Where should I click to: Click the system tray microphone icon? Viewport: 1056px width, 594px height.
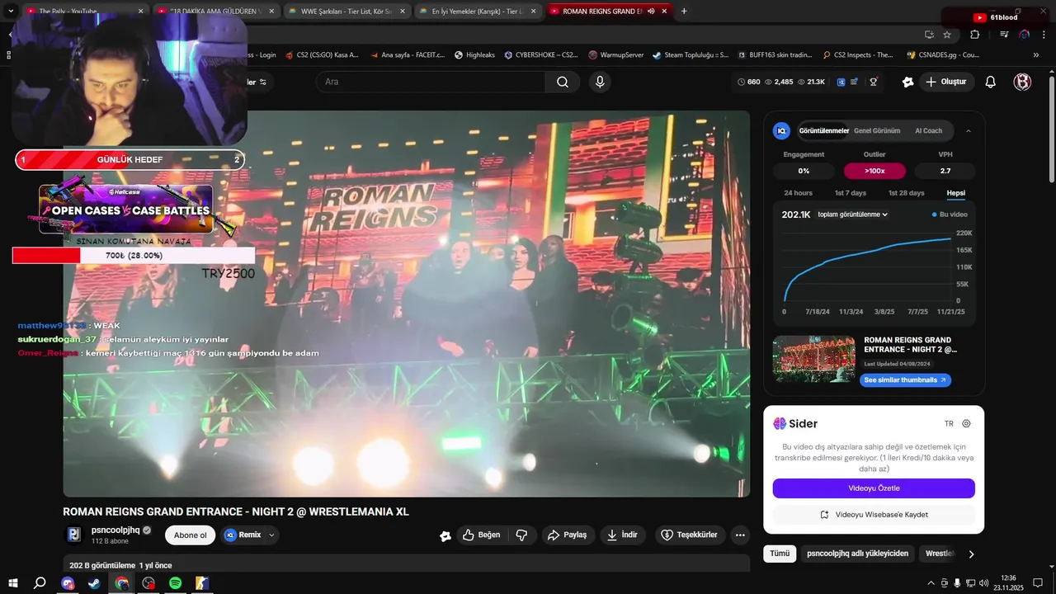pos(957,583)
